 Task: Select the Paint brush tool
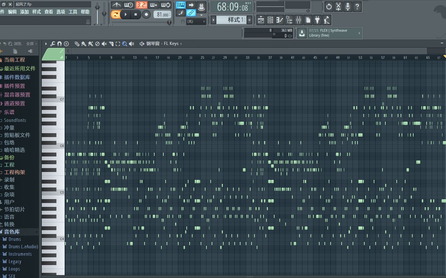[84, 44]
